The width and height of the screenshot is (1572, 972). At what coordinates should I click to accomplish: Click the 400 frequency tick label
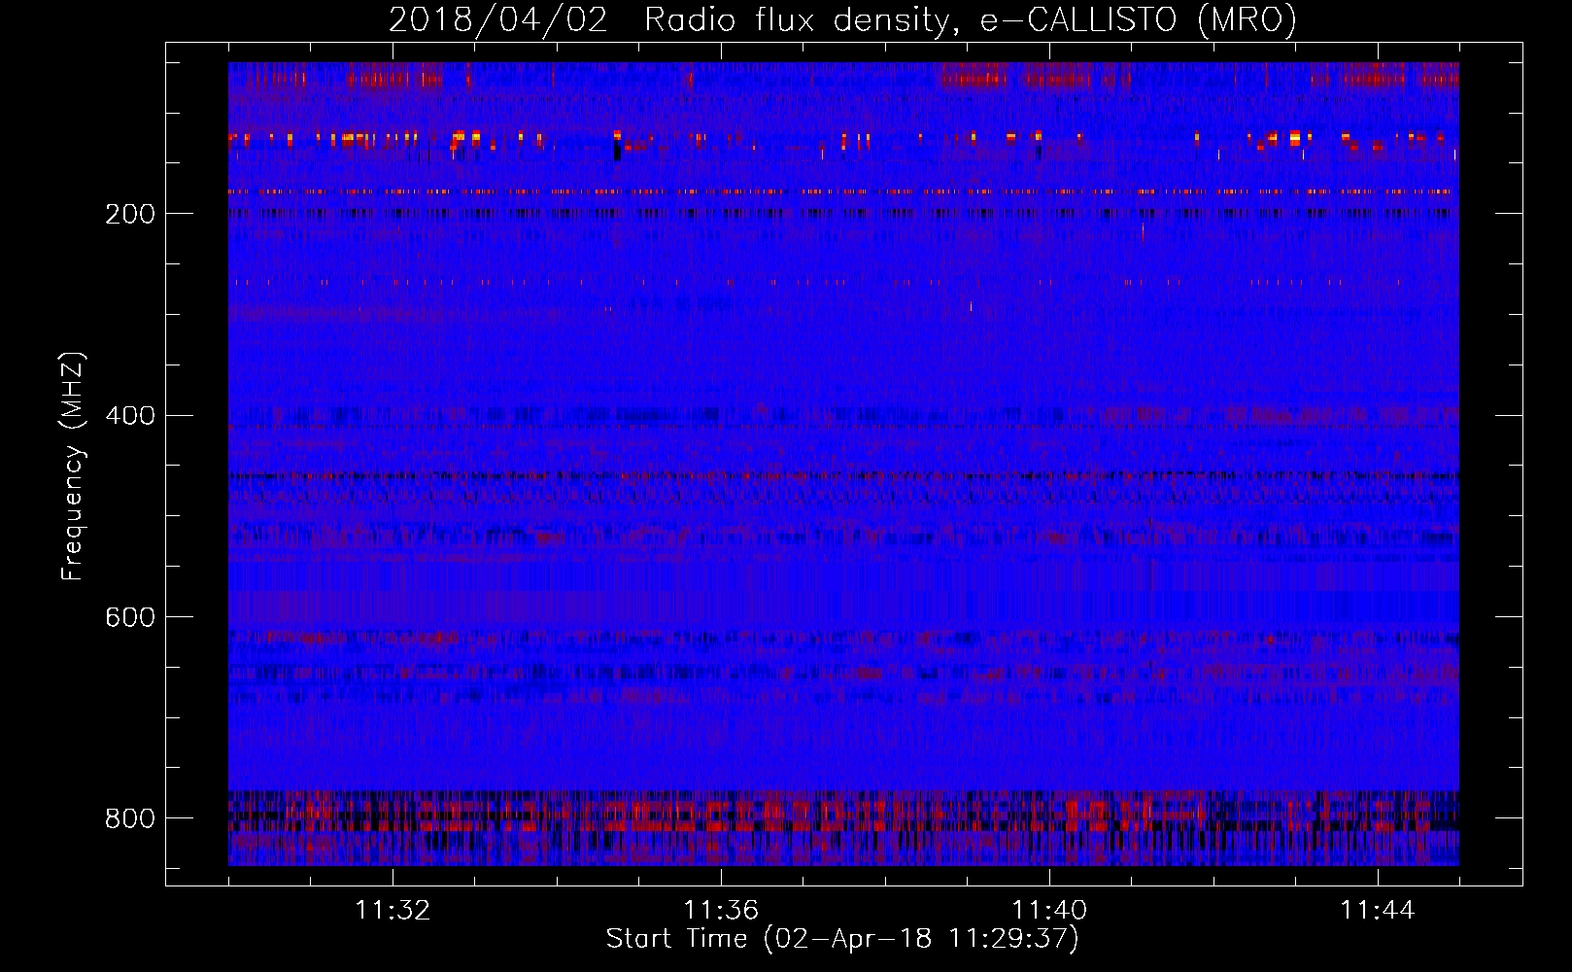tap(130, 416)
